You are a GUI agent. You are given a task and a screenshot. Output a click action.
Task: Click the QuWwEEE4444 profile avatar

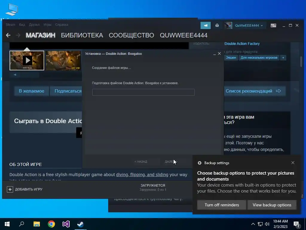click(228, 25)
